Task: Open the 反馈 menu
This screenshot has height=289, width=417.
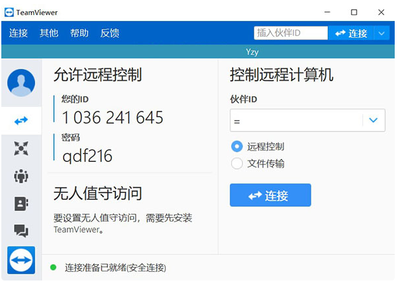Action: point(110,33)
